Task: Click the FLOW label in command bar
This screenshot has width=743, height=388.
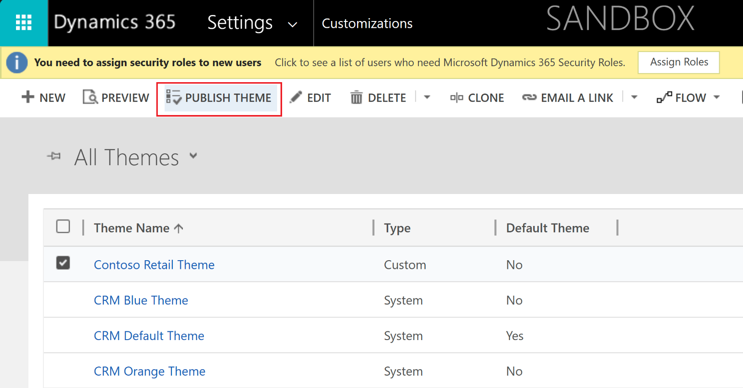Action: 690,98
